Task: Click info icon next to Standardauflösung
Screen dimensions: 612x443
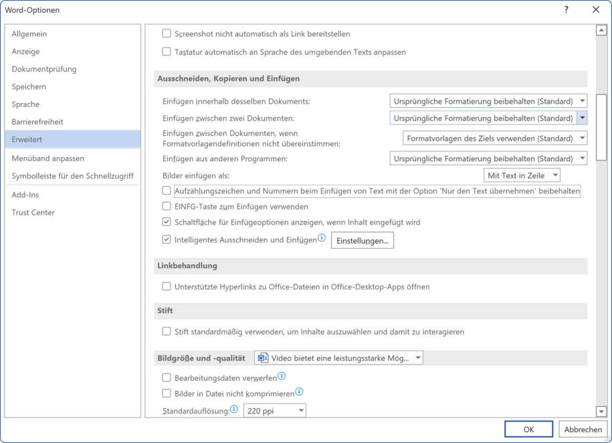Action: (x=234, y=409)
